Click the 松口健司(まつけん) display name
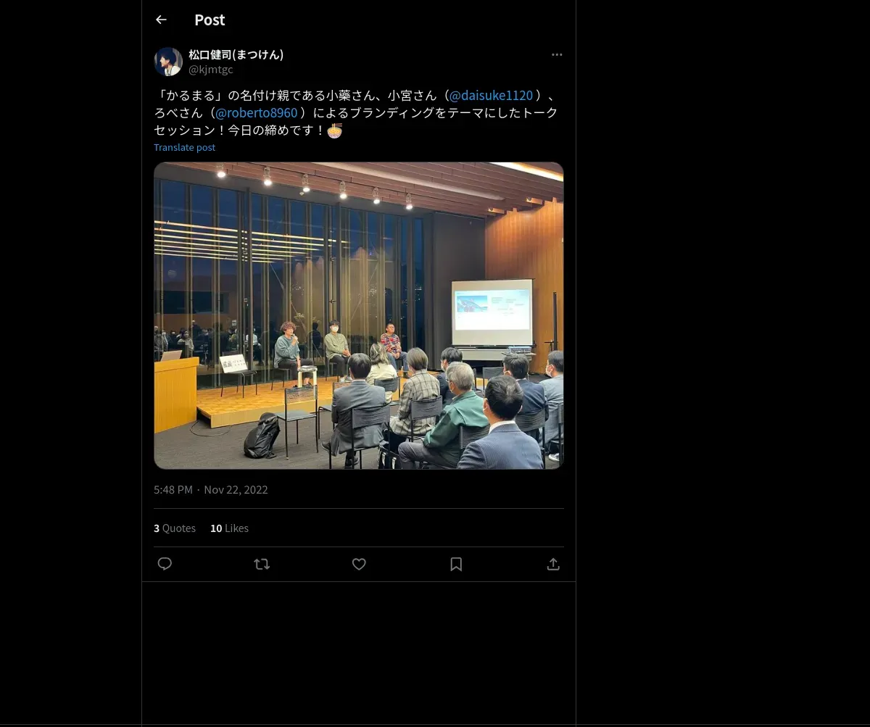Image resolution: width=870 pixels, height=727 pixels. pyautogui.click(x=236, y=54)
